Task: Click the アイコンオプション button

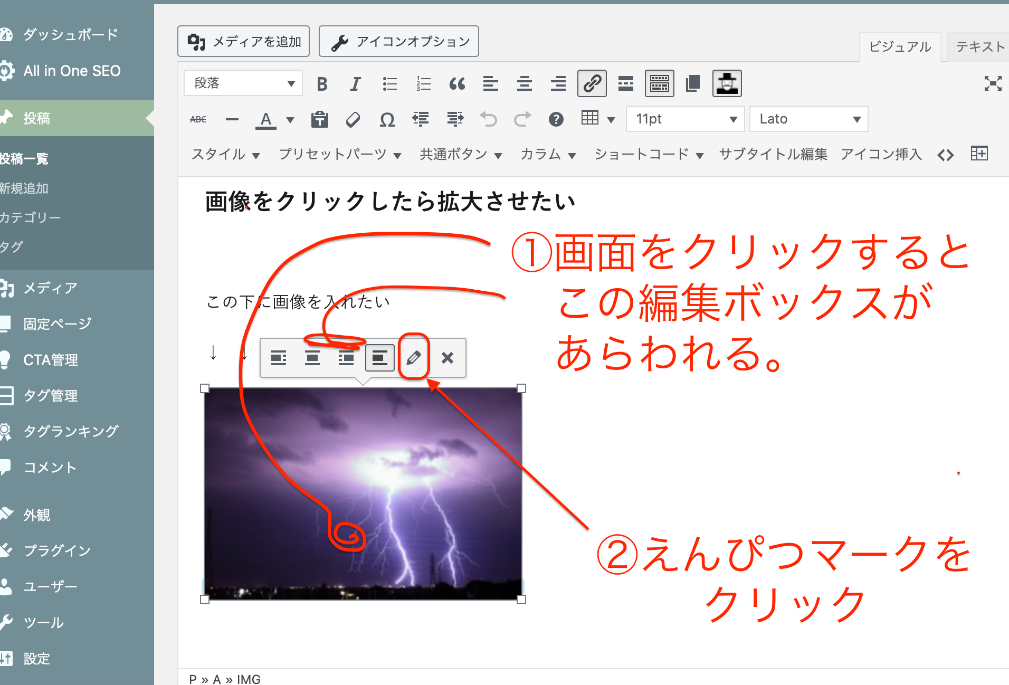Action: [399, 41]
